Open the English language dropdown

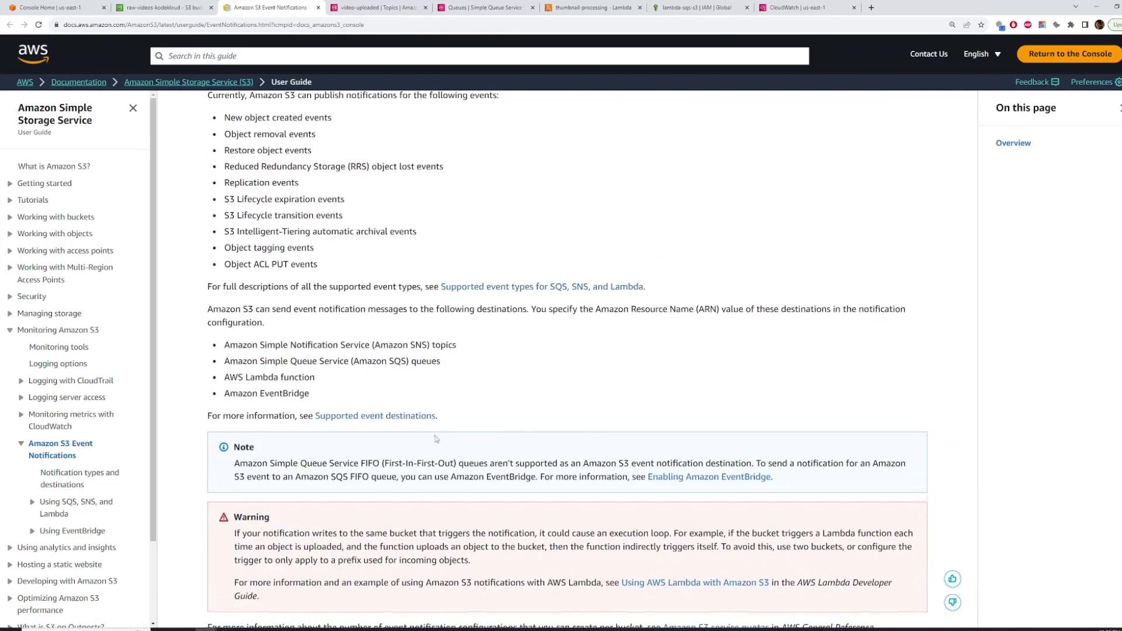(x=982, y=54)
